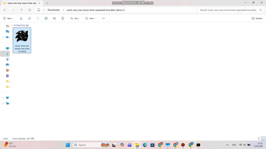The width and height of the screenshot is (266, 149).
Task: Add a new File Explorer tab
Action: (x=47, y=3)
